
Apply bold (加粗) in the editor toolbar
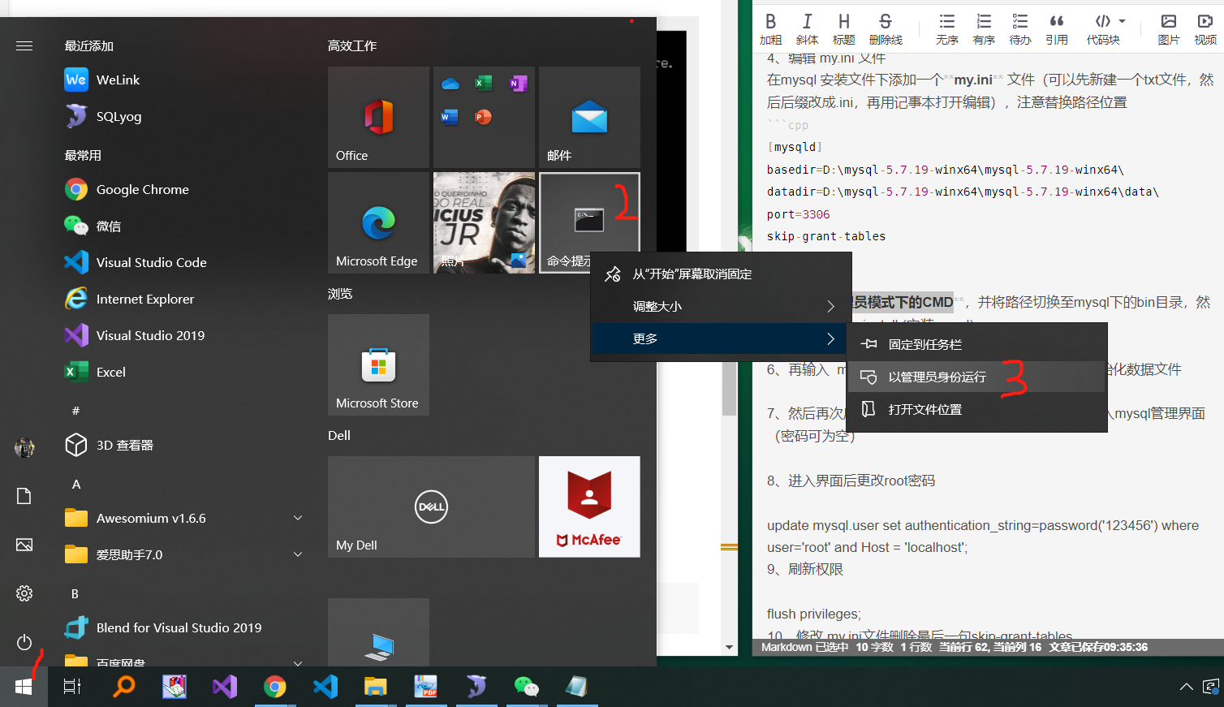click(770, 29)
